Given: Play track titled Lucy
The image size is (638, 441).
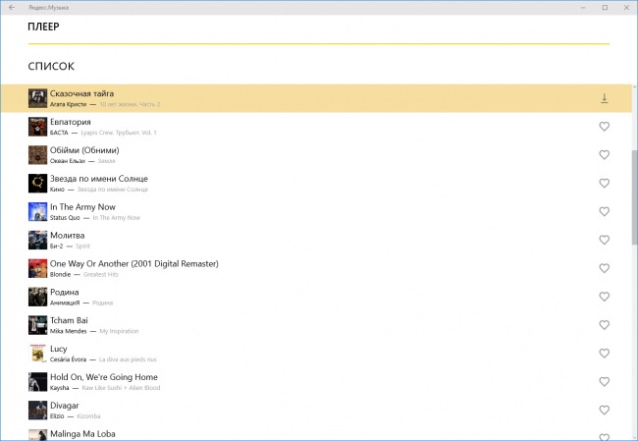Looking at the screenshot, I should pos(59,349).
